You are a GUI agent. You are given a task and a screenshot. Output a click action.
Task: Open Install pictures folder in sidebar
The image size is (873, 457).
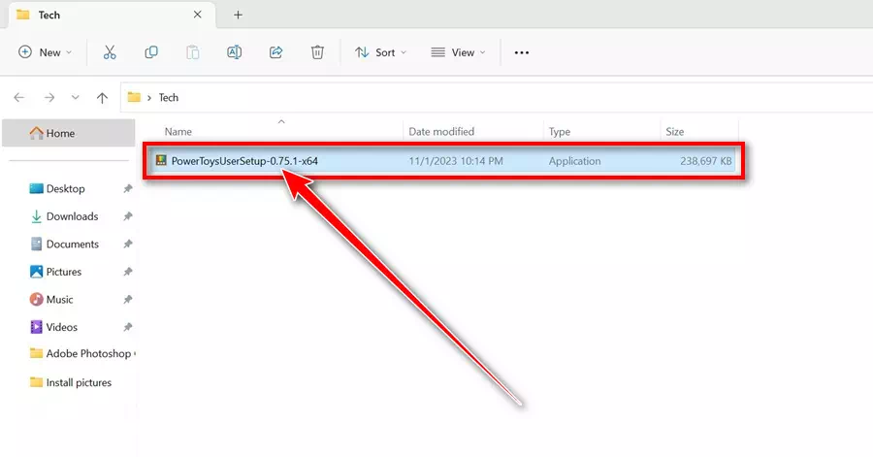click(70, 382)
